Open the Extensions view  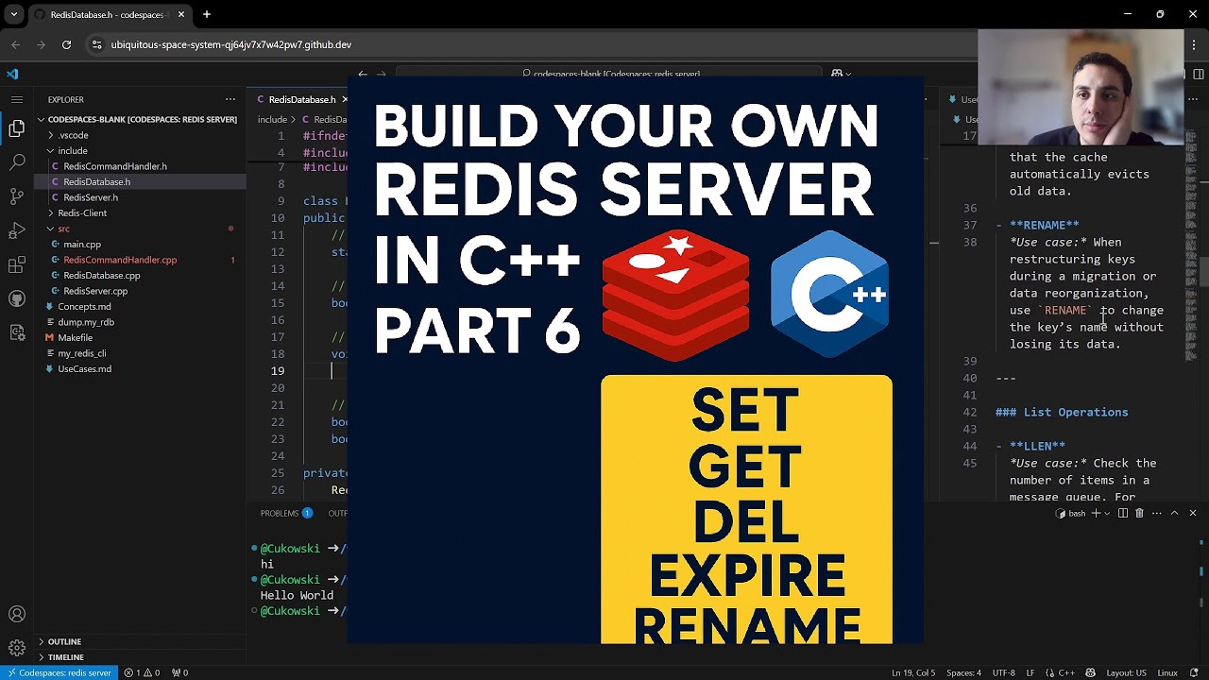pyautogui.click(x=17, y=264)
